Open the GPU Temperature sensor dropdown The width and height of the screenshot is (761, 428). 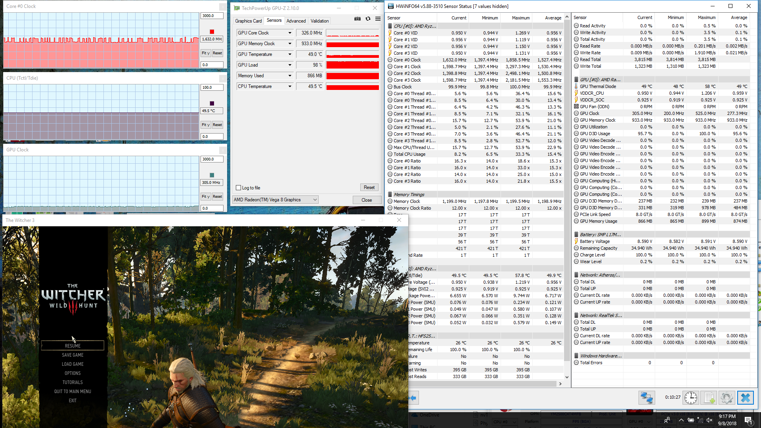(x=290, y=54)
